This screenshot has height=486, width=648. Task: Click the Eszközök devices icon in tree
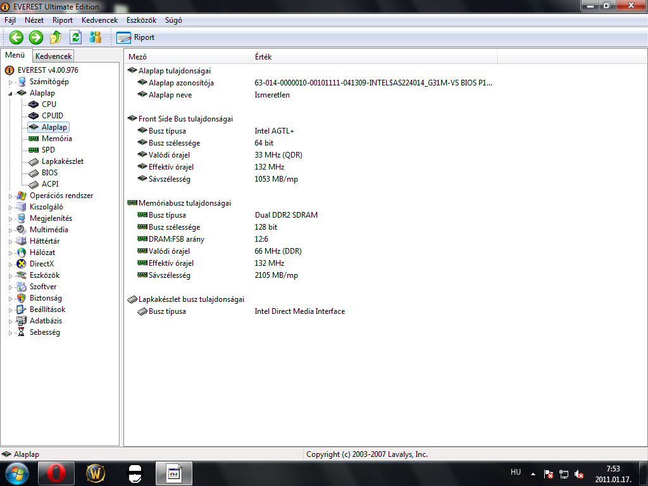22,275
